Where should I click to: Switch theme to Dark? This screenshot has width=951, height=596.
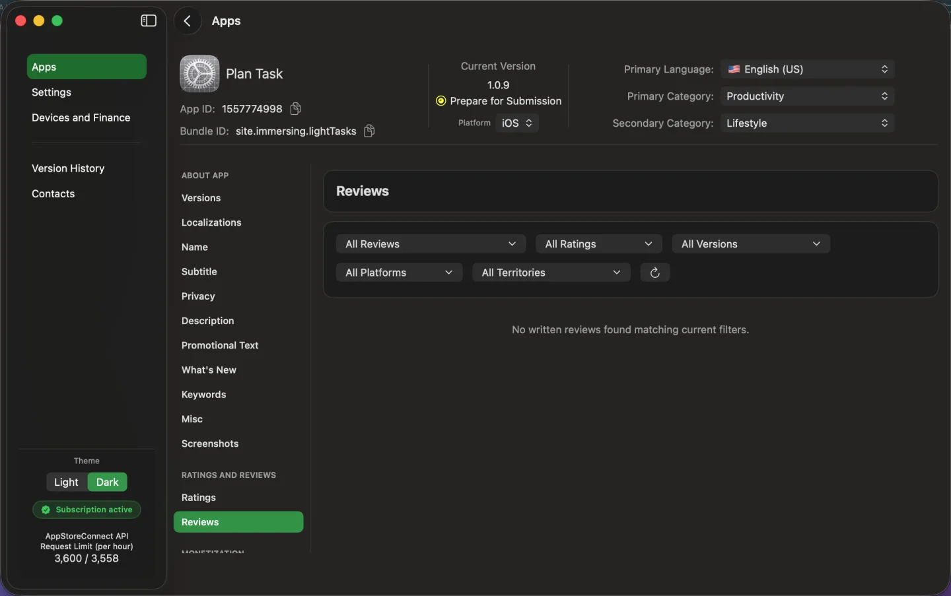tap(107, 482)
